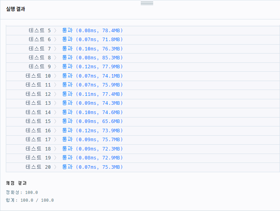280x211 pixels.
Task: Click the 테스트 9 label
Action: pos(40,67)
